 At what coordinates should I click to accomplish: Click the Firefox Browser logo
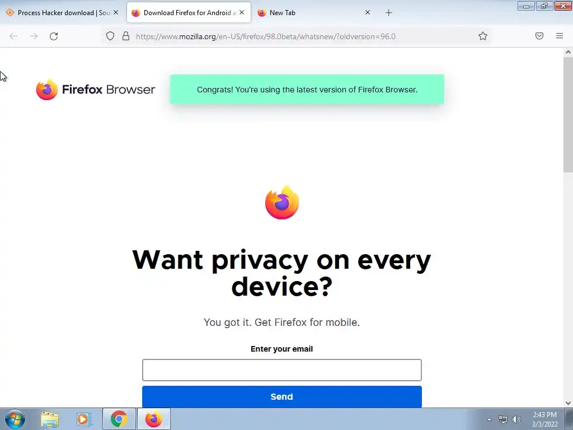pyautogui.click(x=95, y=89)
